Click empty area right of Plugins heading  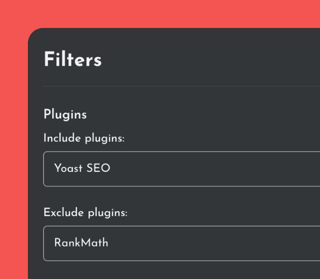point(207,114)
